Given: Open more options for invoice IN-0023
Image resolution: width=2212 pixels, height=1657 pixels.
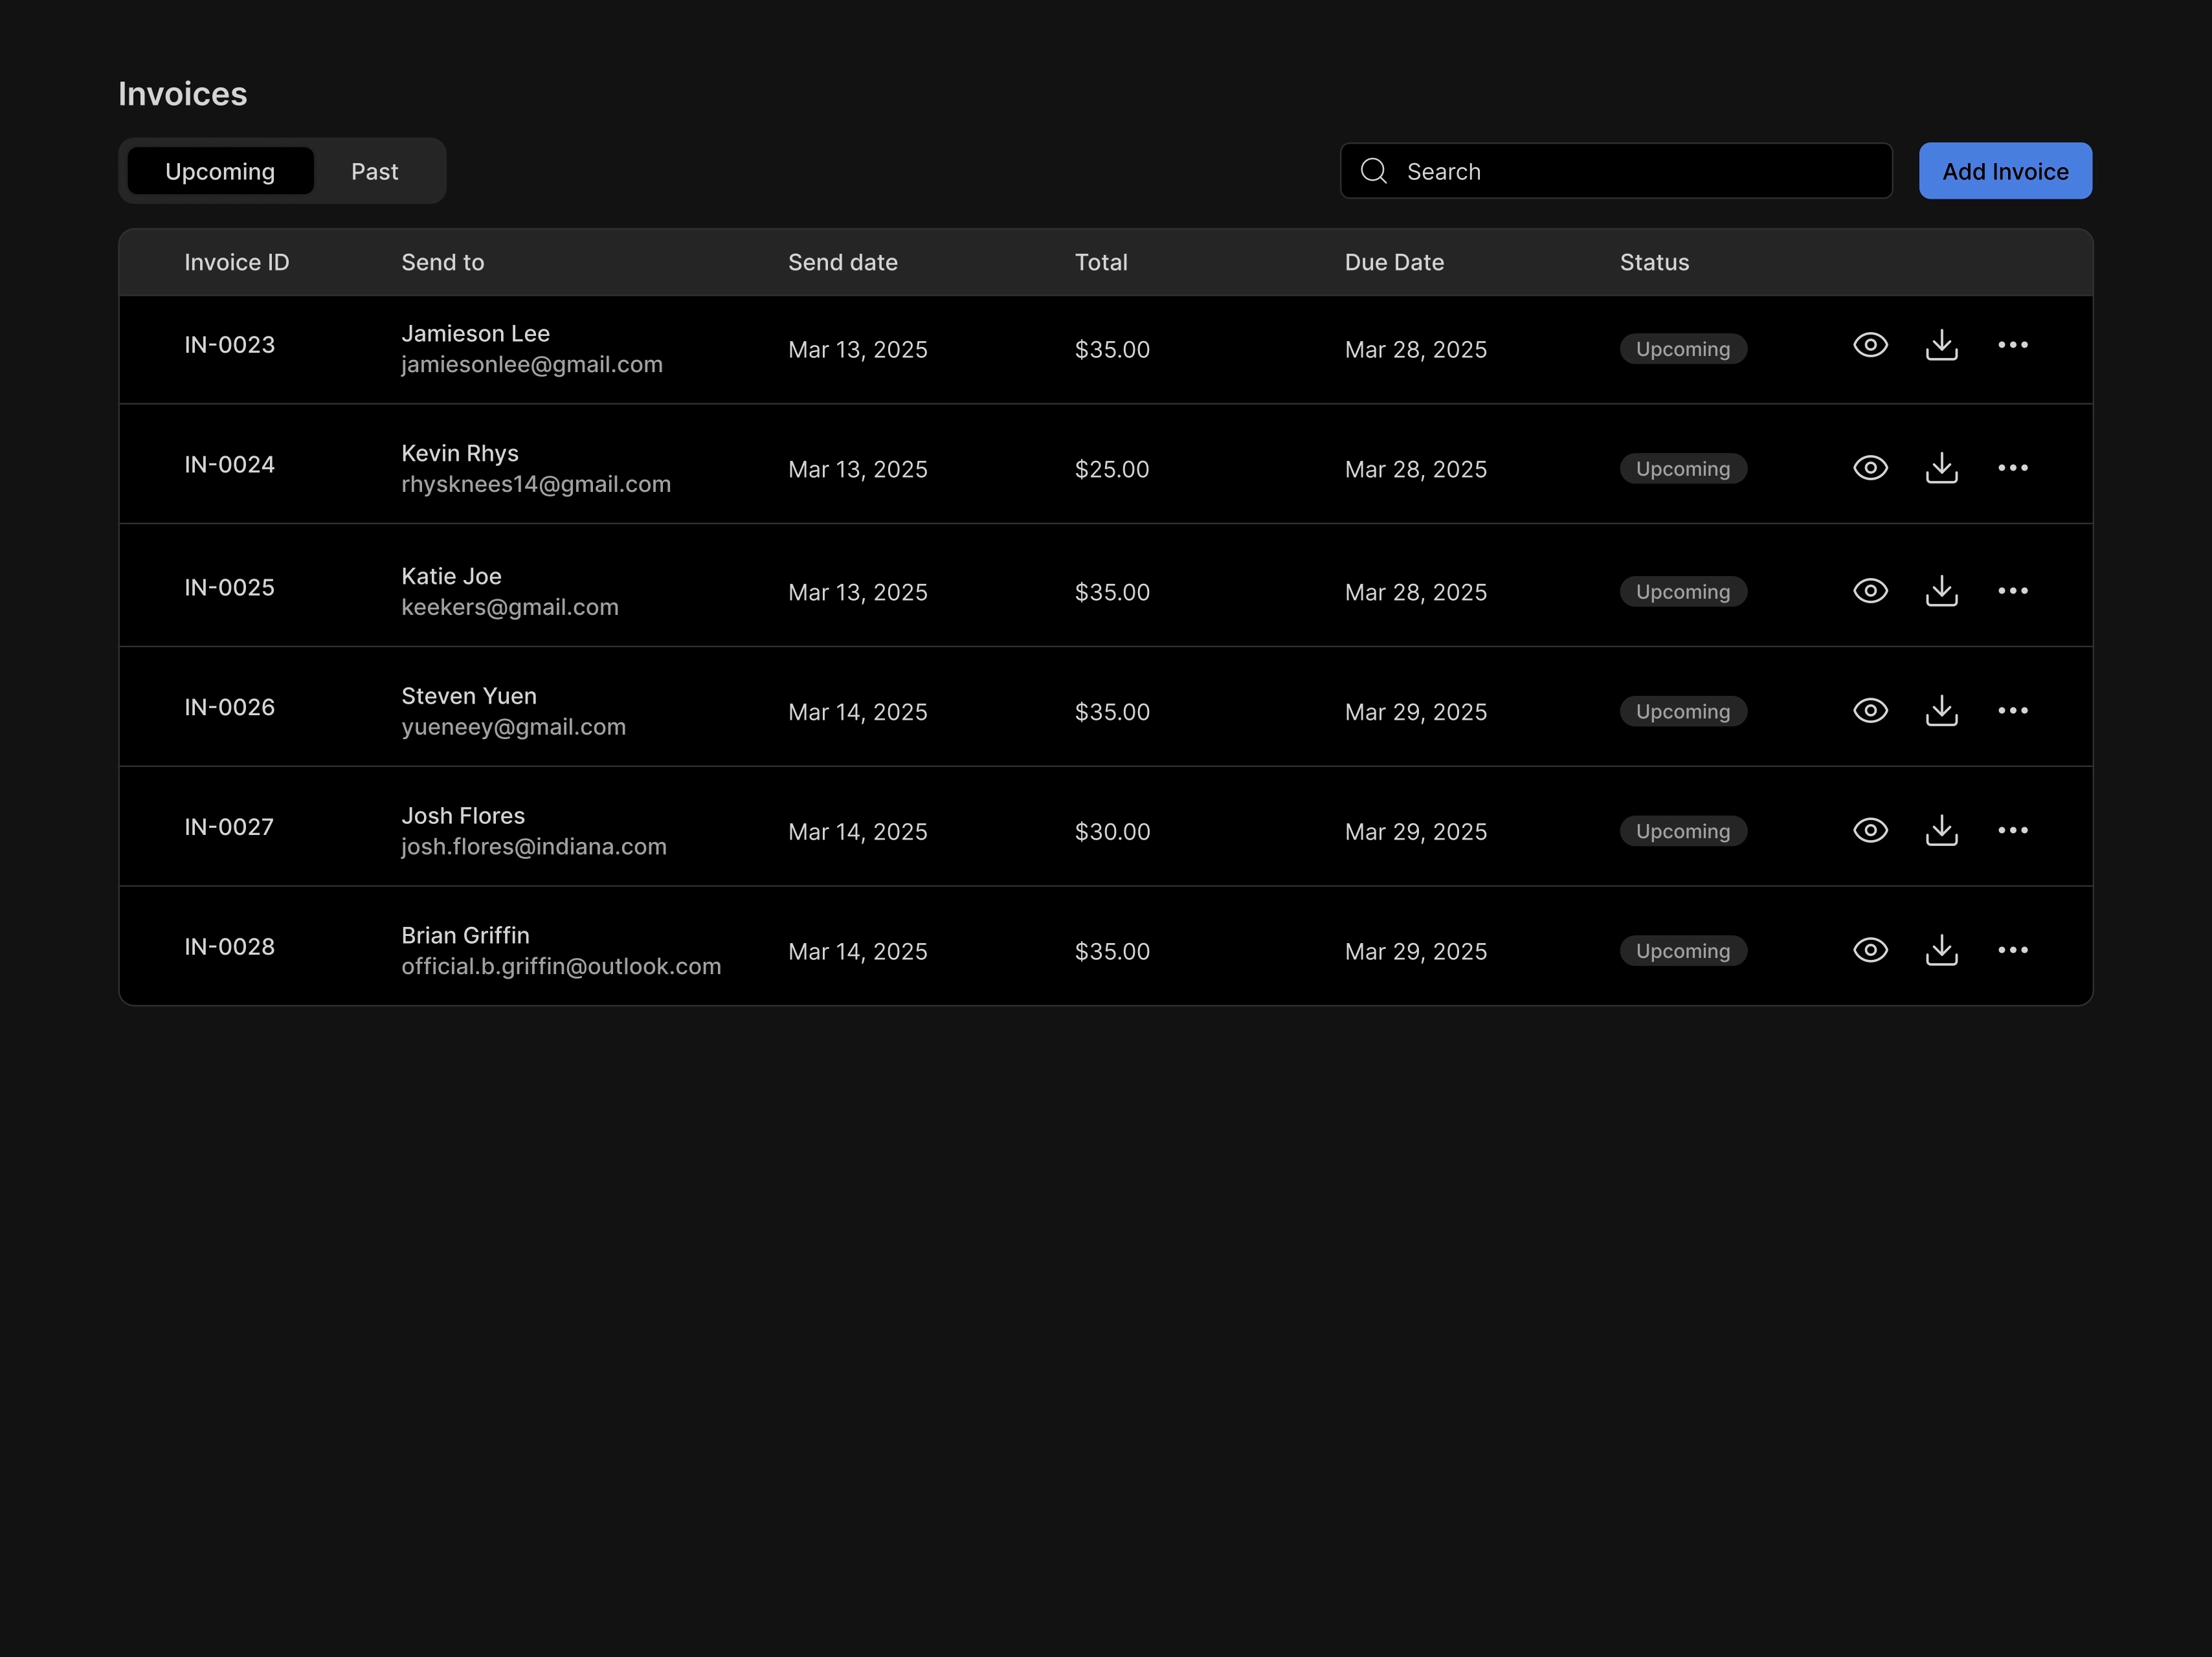Looking at the screenshot, I should coord(2013,345).
